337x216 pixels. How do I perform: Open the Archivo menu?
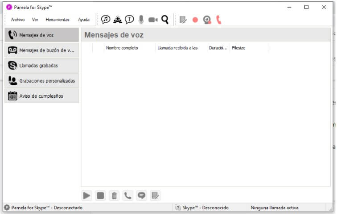pos(18,20)
